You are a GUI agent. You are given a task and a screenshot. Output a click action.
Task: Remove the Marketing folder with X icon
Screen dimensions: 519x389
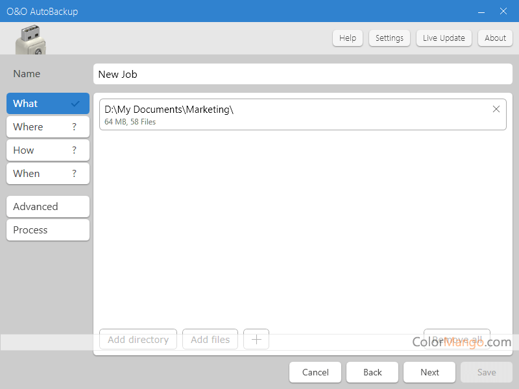496,109
